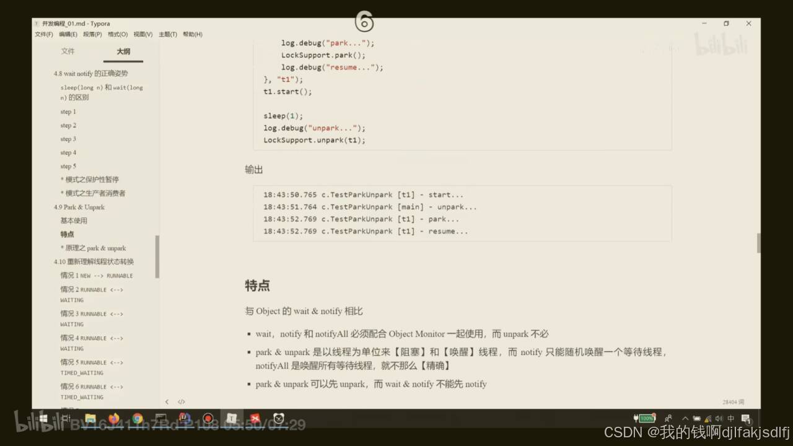
Task: Switch input method via the 中 indicator
Action: pos(730,418)
